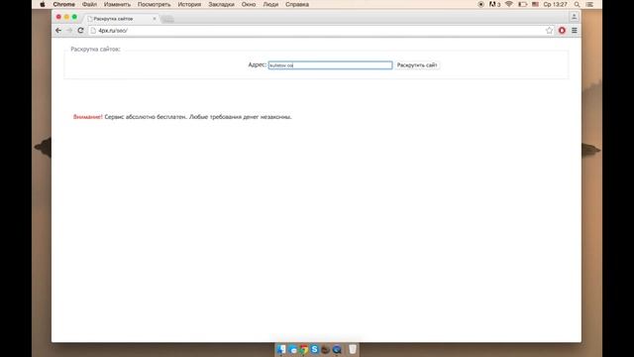This screenshot has width=634, height=357.
Task: Show battery status in menu bar
Action: (x=522, y=4)
